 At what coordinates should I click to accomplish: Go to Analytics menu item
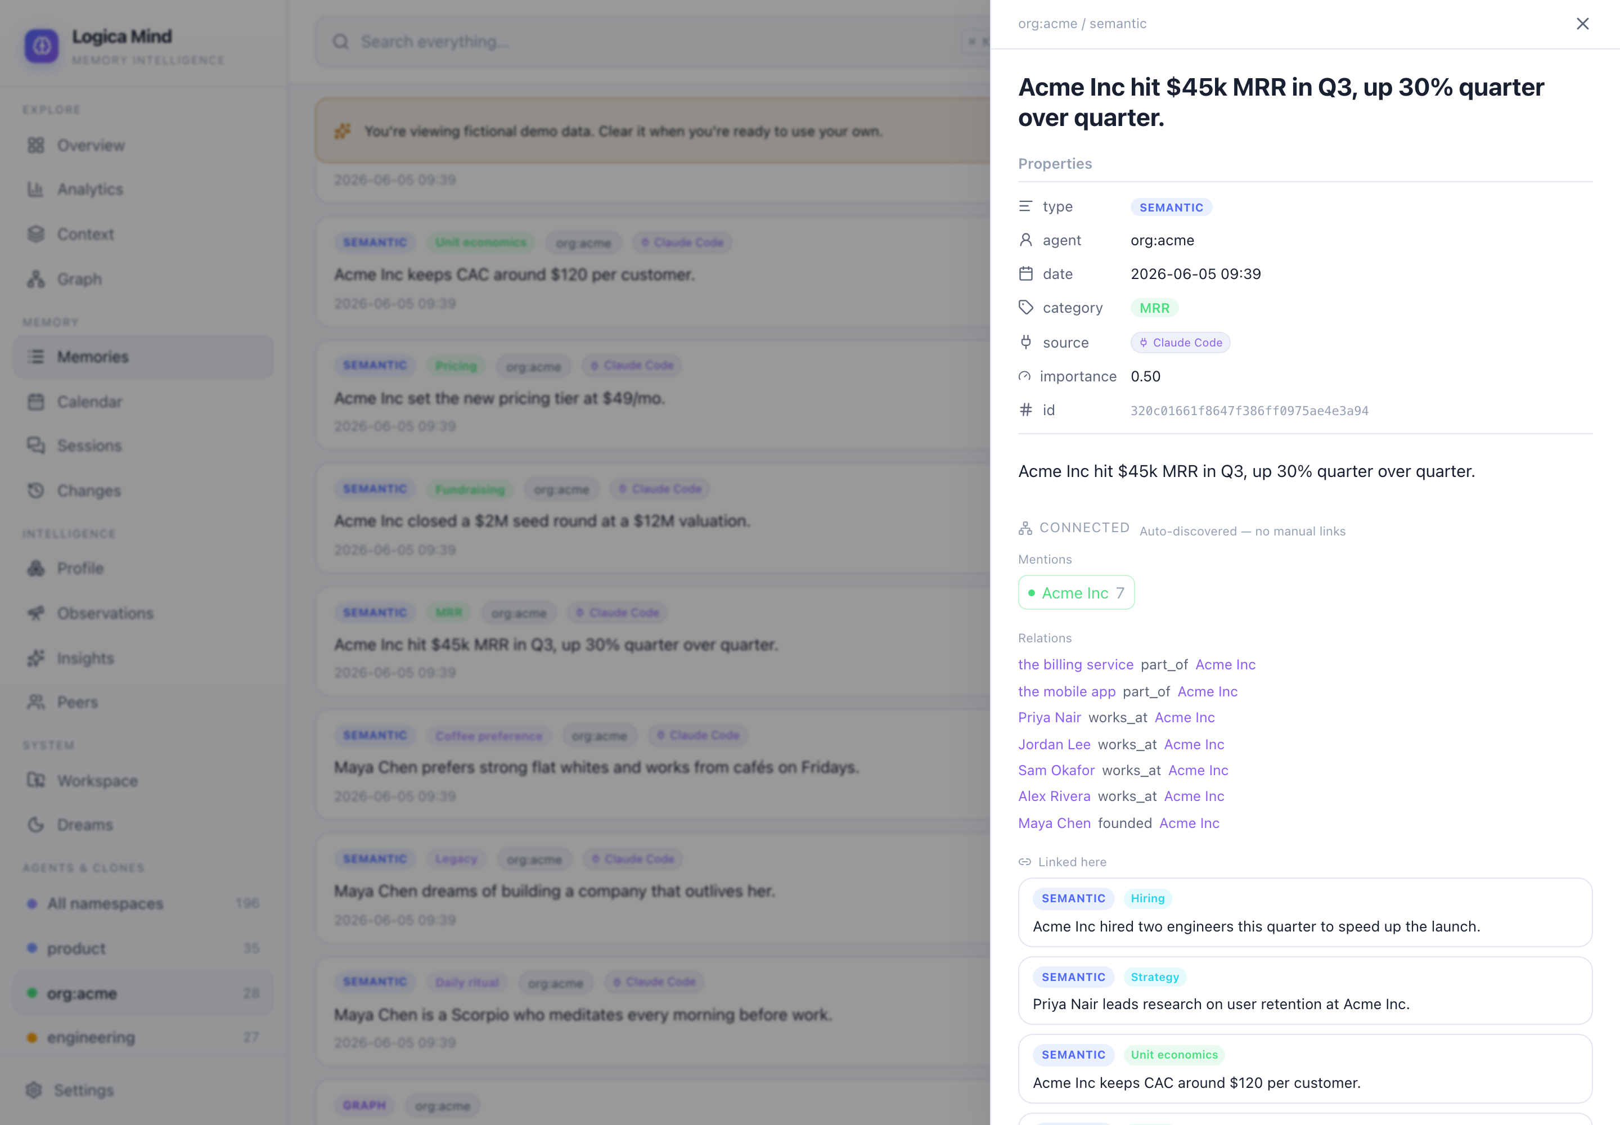coord(143,189)
